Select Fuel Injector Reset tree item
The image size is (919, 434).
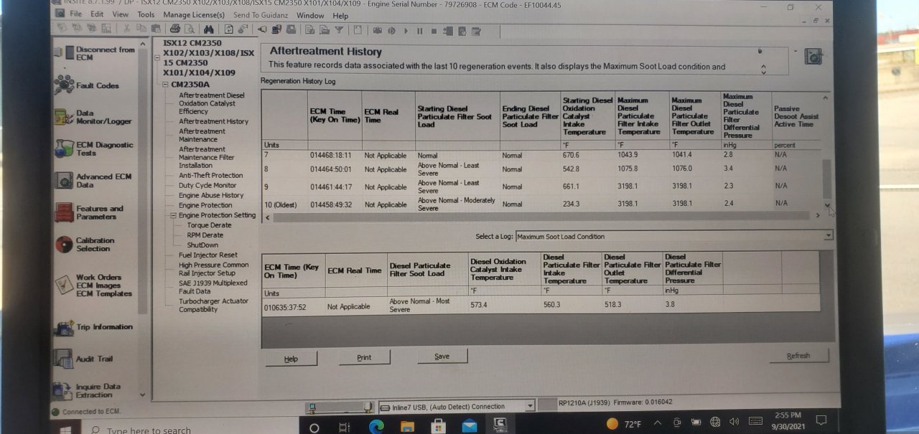pos(208,255)
